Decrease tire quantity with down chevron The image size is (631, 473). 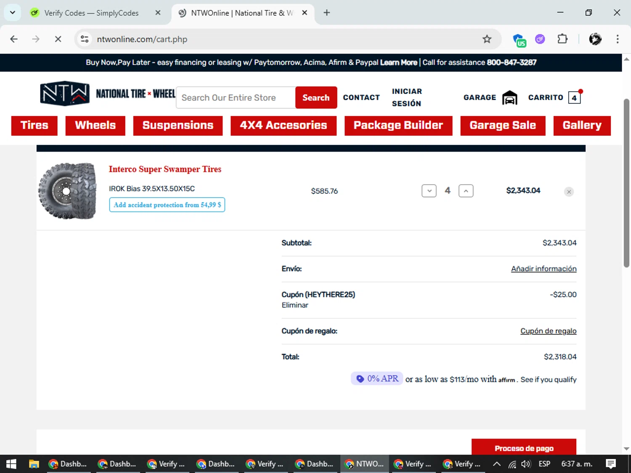[429, 190]
